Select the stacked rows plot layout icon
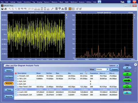The height and width of the screenshot is (103, 138). pyautogui.click(x=73, y=9)
